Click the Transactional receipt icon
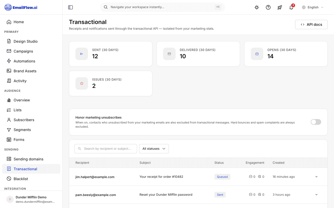Screen dimensions: 334x208 tap(9, 169)
